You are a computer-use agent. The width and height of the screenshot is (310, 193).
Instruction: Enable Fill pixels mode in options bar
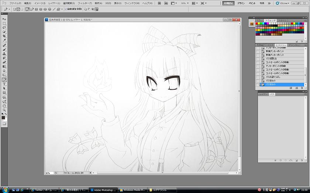pos(22,9)
